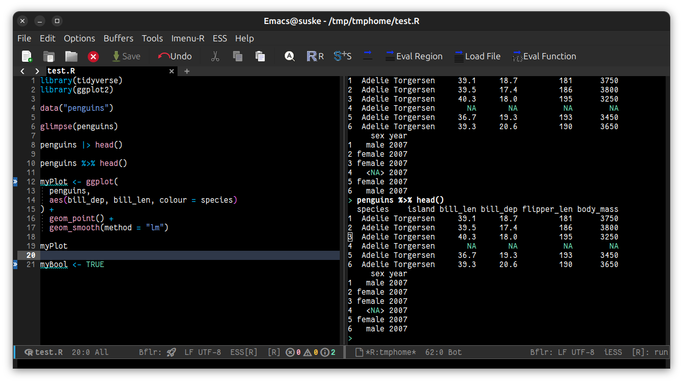Add a new tab with plus button
683x383 pixels.
187,71
